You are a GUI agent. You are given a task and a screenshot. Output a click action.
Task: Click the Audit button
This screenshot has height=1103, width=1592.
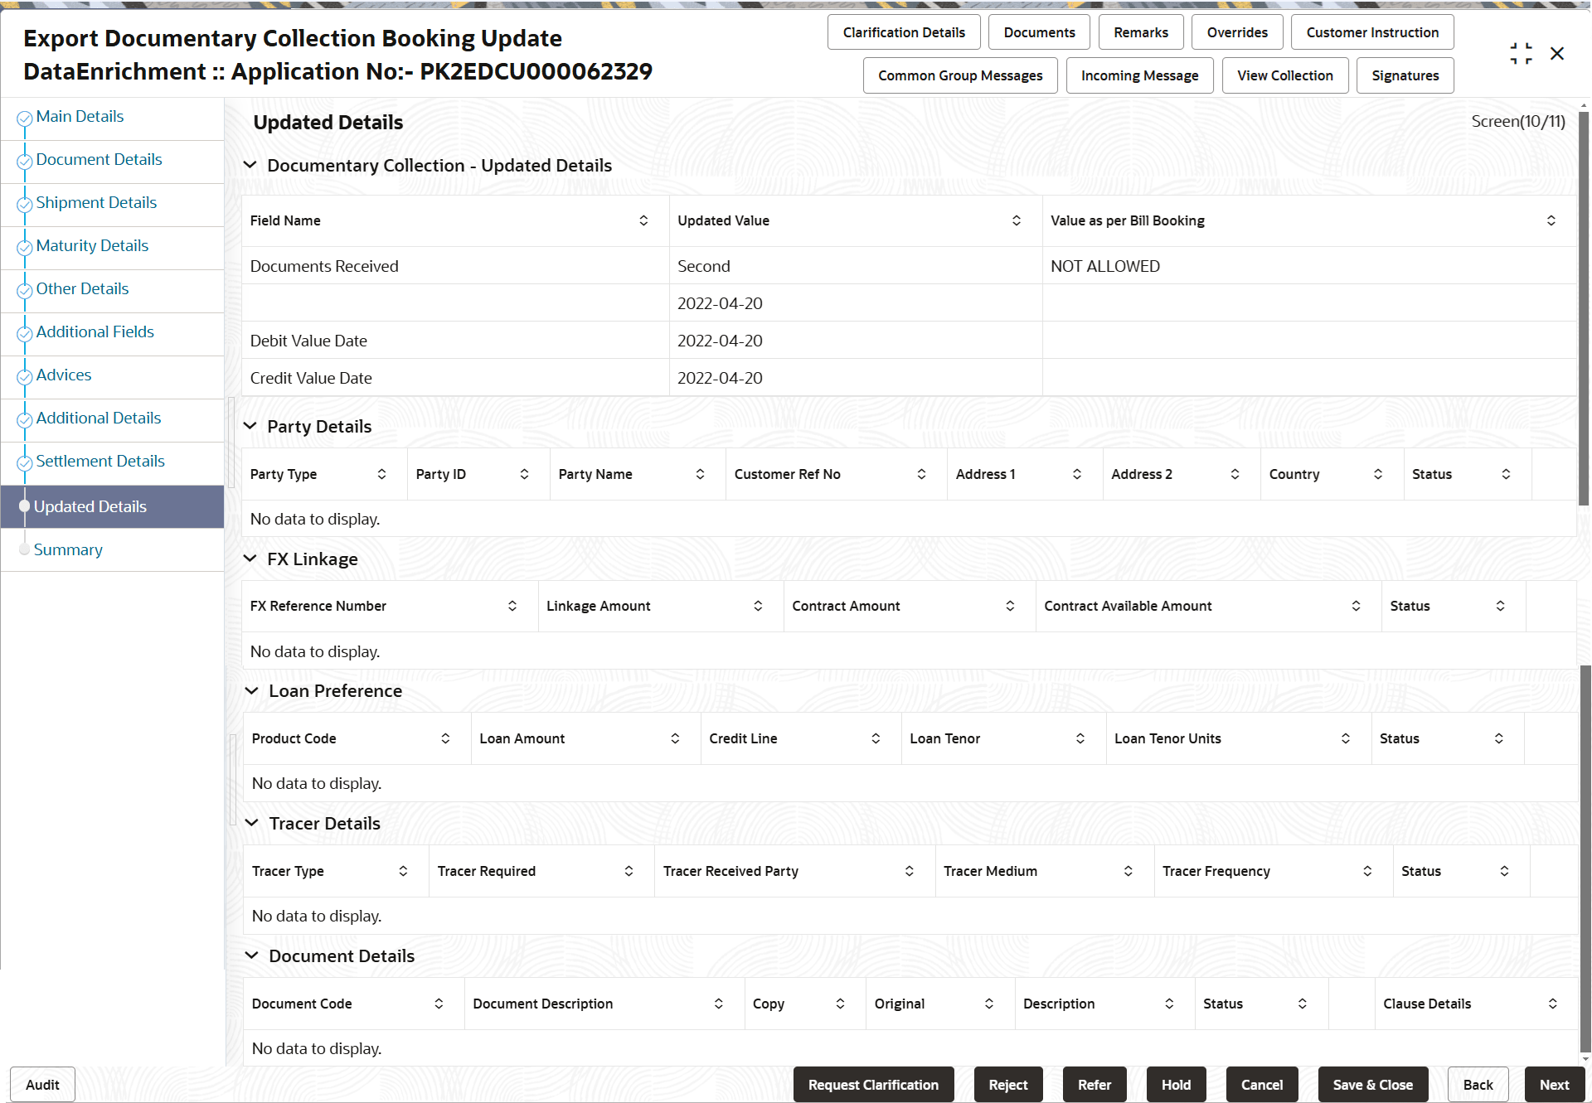tap(42, 1085)
